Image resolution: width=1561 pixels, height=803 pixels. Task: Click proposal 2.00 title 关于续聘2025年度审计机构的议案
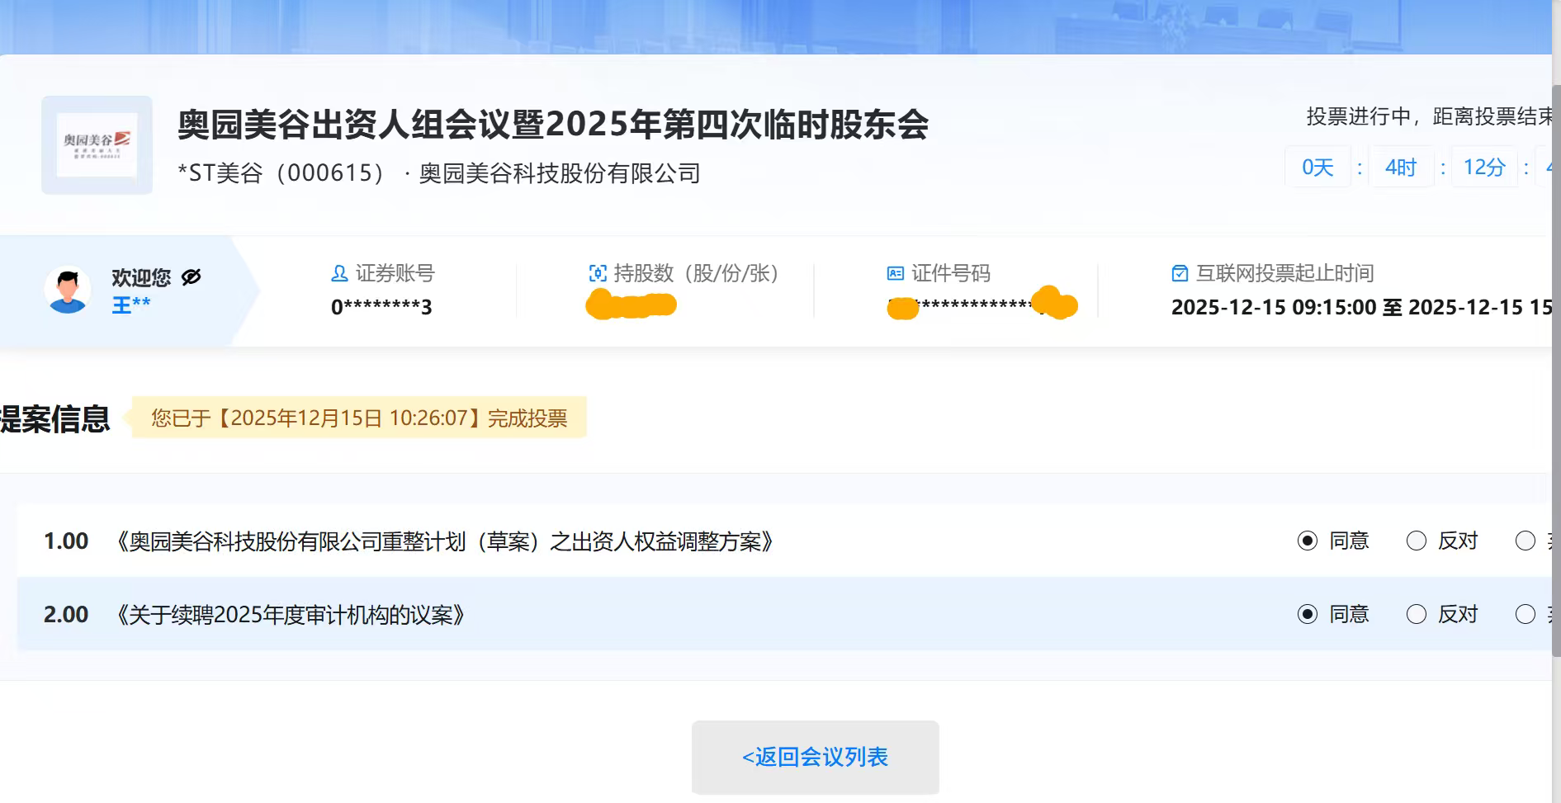[x=291, y=615]
